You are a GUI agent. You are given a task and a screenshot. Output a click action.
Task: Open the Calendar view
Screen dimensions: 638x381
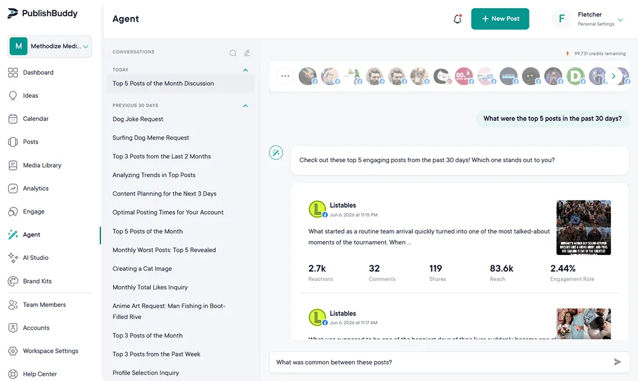point(35,119)
